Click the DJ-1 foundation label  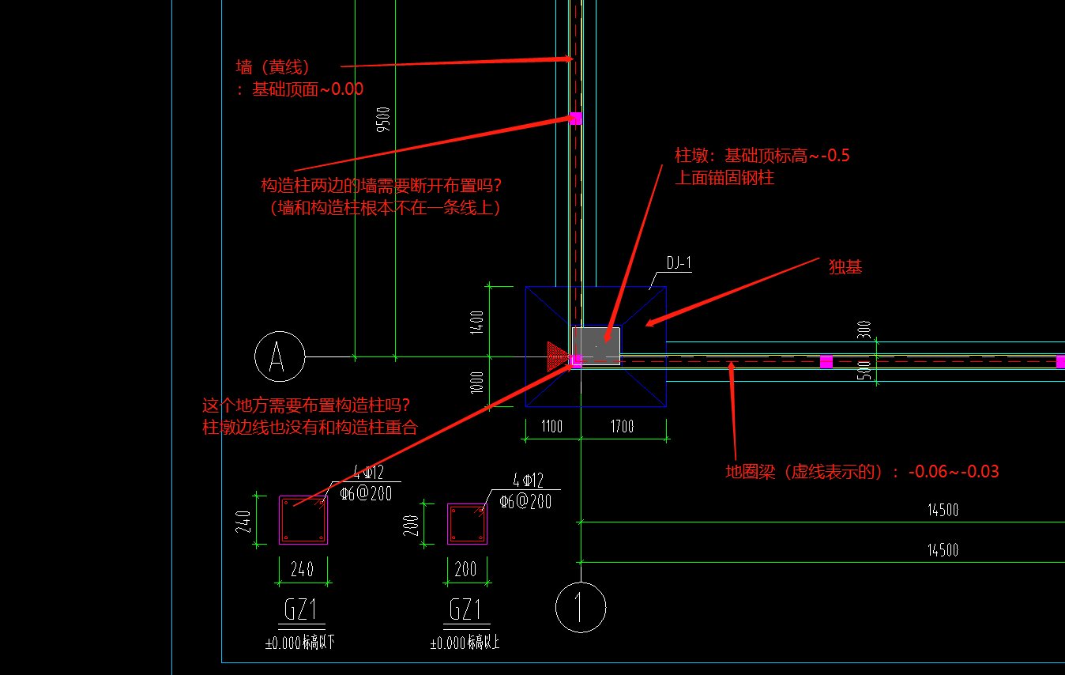coord(679,263)
